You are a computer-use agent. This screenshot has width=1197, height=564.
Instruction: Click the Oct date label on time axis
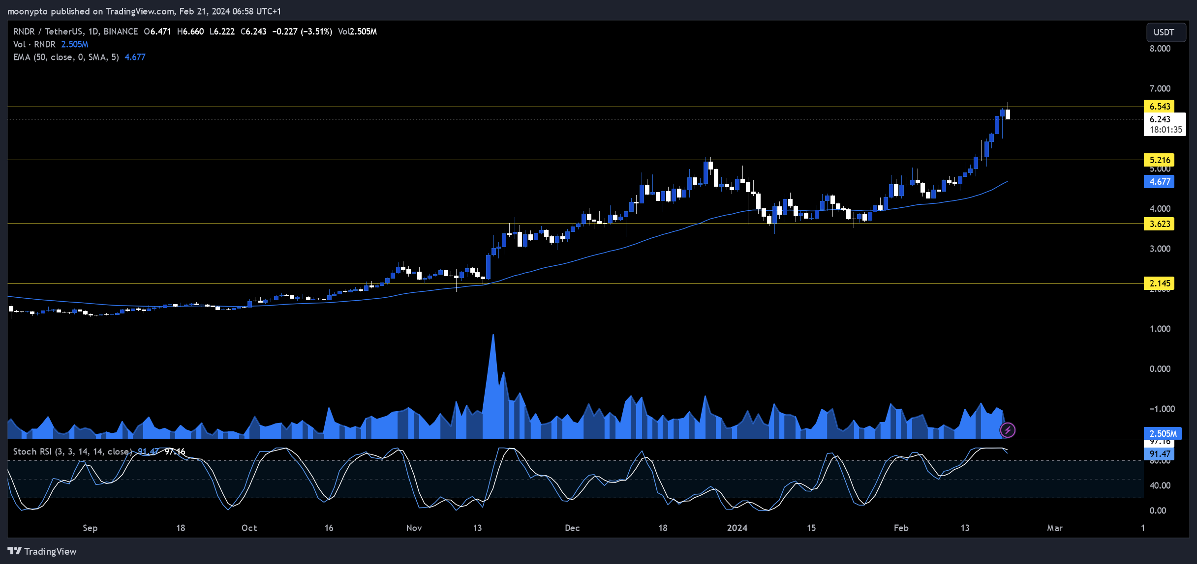249,528
